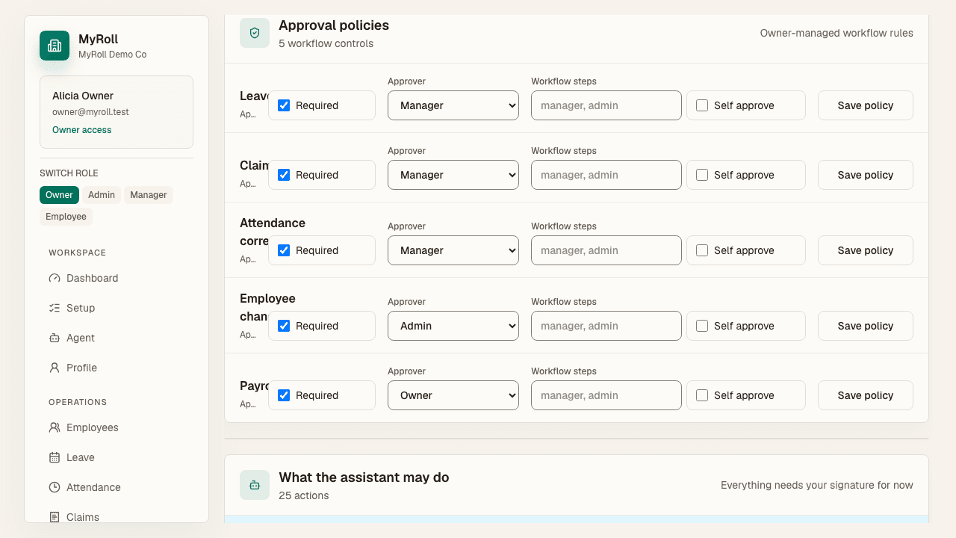Save policy for Employee change row
Image resolution: width=956 pixels, height=538 pixels.
(x=866, y=326)
